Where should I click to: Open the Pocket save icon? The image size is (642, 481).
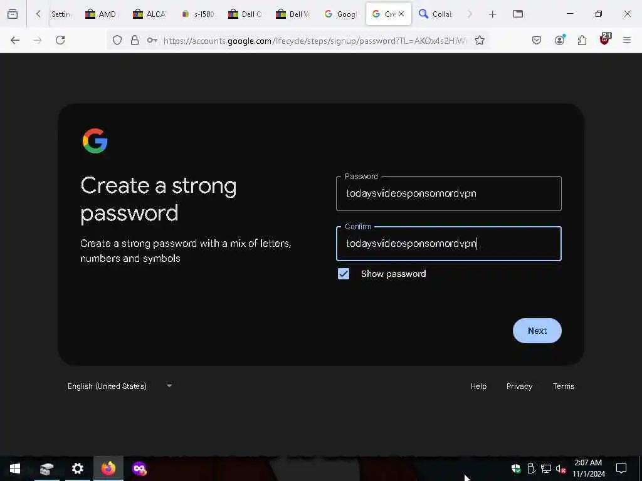(537, 40)
